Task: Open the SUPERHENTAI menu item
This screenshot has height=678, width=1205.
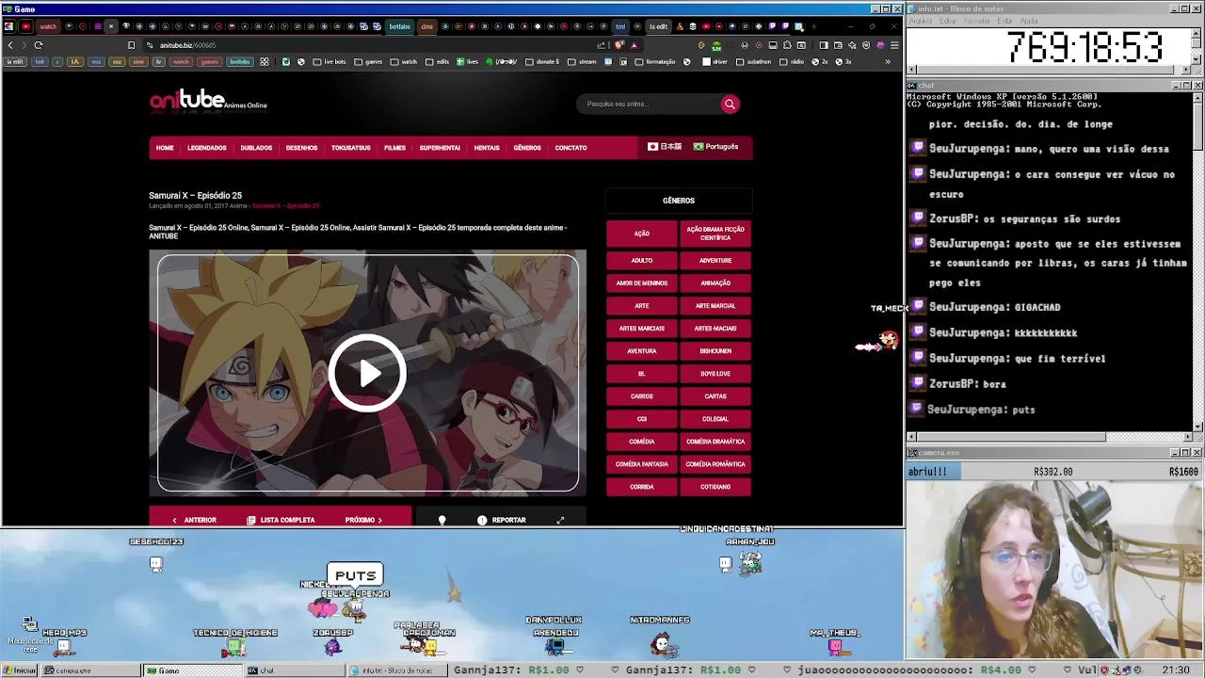Action: click(x=440, y=148)
